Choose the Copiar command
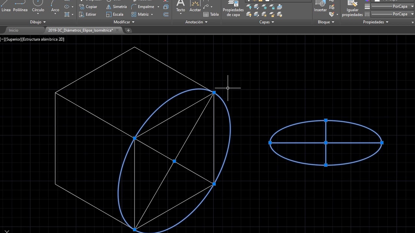This screenshot has width=415, height=233. tap(88, 6)
